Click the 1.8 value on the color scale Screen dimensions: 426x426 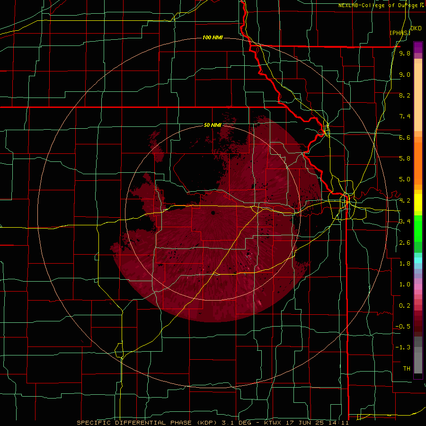(x=405, y=264)
